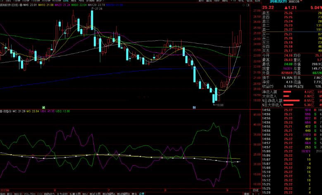The width and height of the screenshot is (322, 195).
Task: Switch to the 15分钟 period tab
Action: tap(36, 1)
